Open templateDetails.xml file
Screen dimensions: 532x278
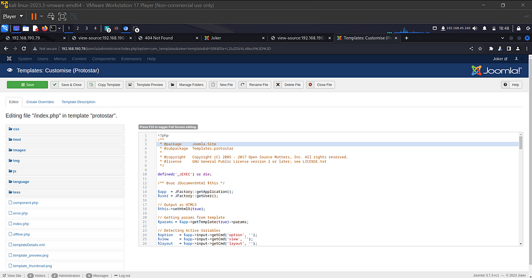pos(29,245)
